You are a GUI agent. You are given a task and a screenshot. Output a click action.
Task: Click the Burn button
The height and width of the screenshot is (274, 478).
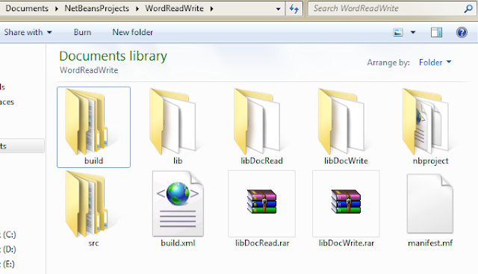[x=82, y=32]
